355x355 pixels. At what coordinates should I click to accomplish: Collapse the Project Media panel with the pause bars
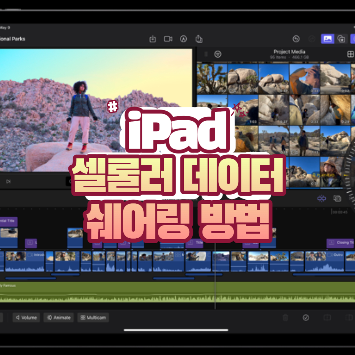click(x=205, y=54)
